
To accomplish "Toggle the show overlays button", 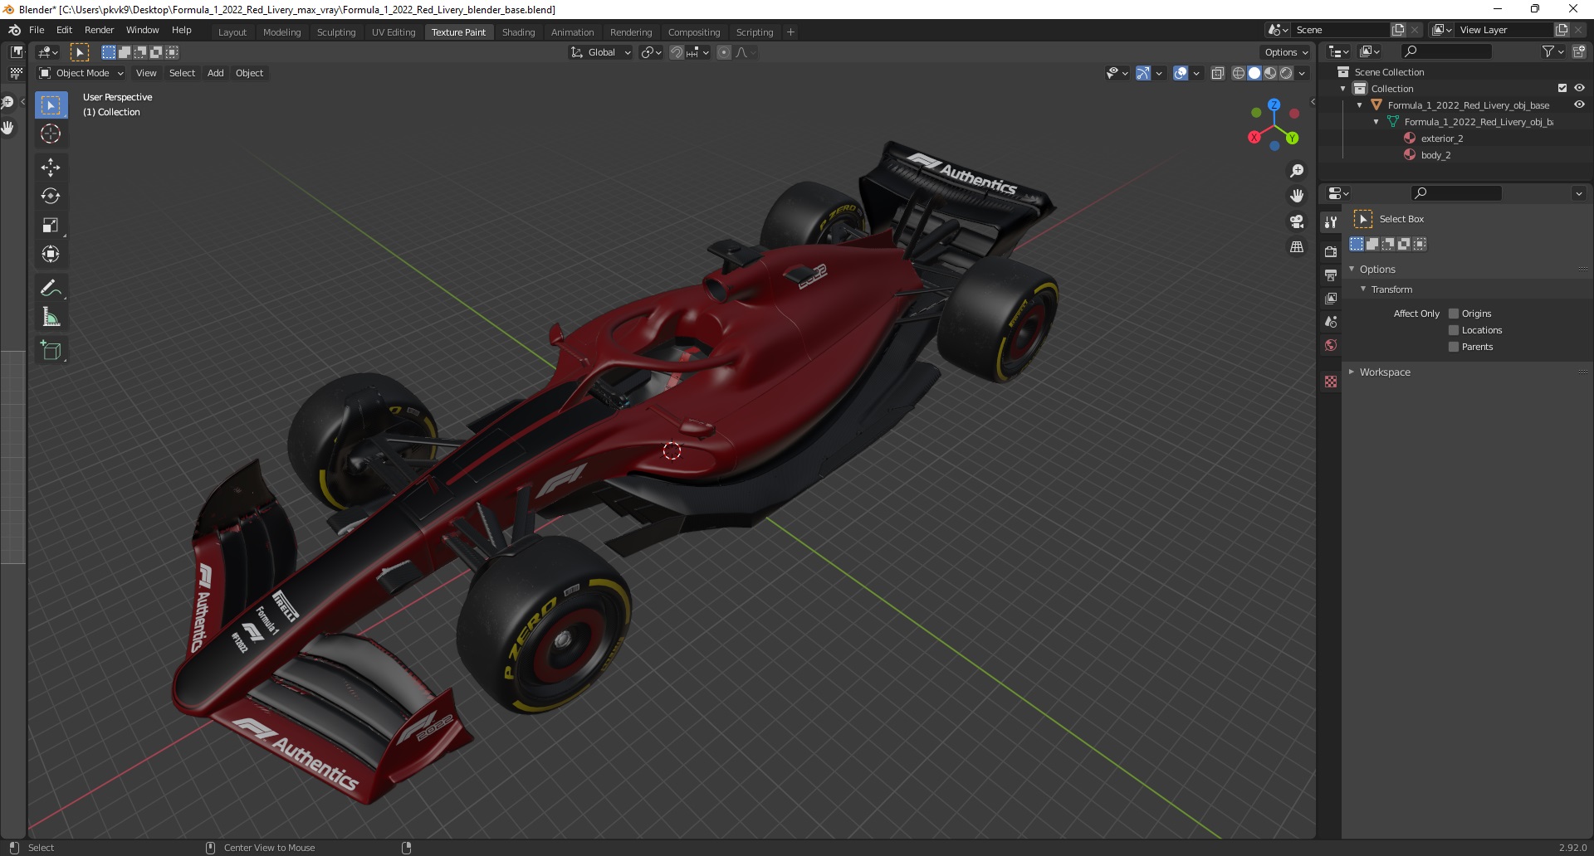I will (x=1181, y=73).
